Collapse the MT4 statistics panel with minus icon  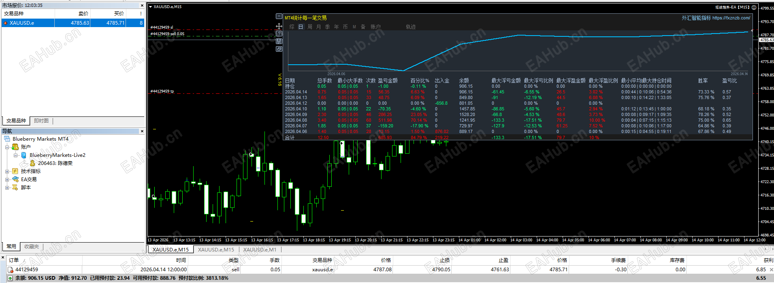[x=279, y=16]
